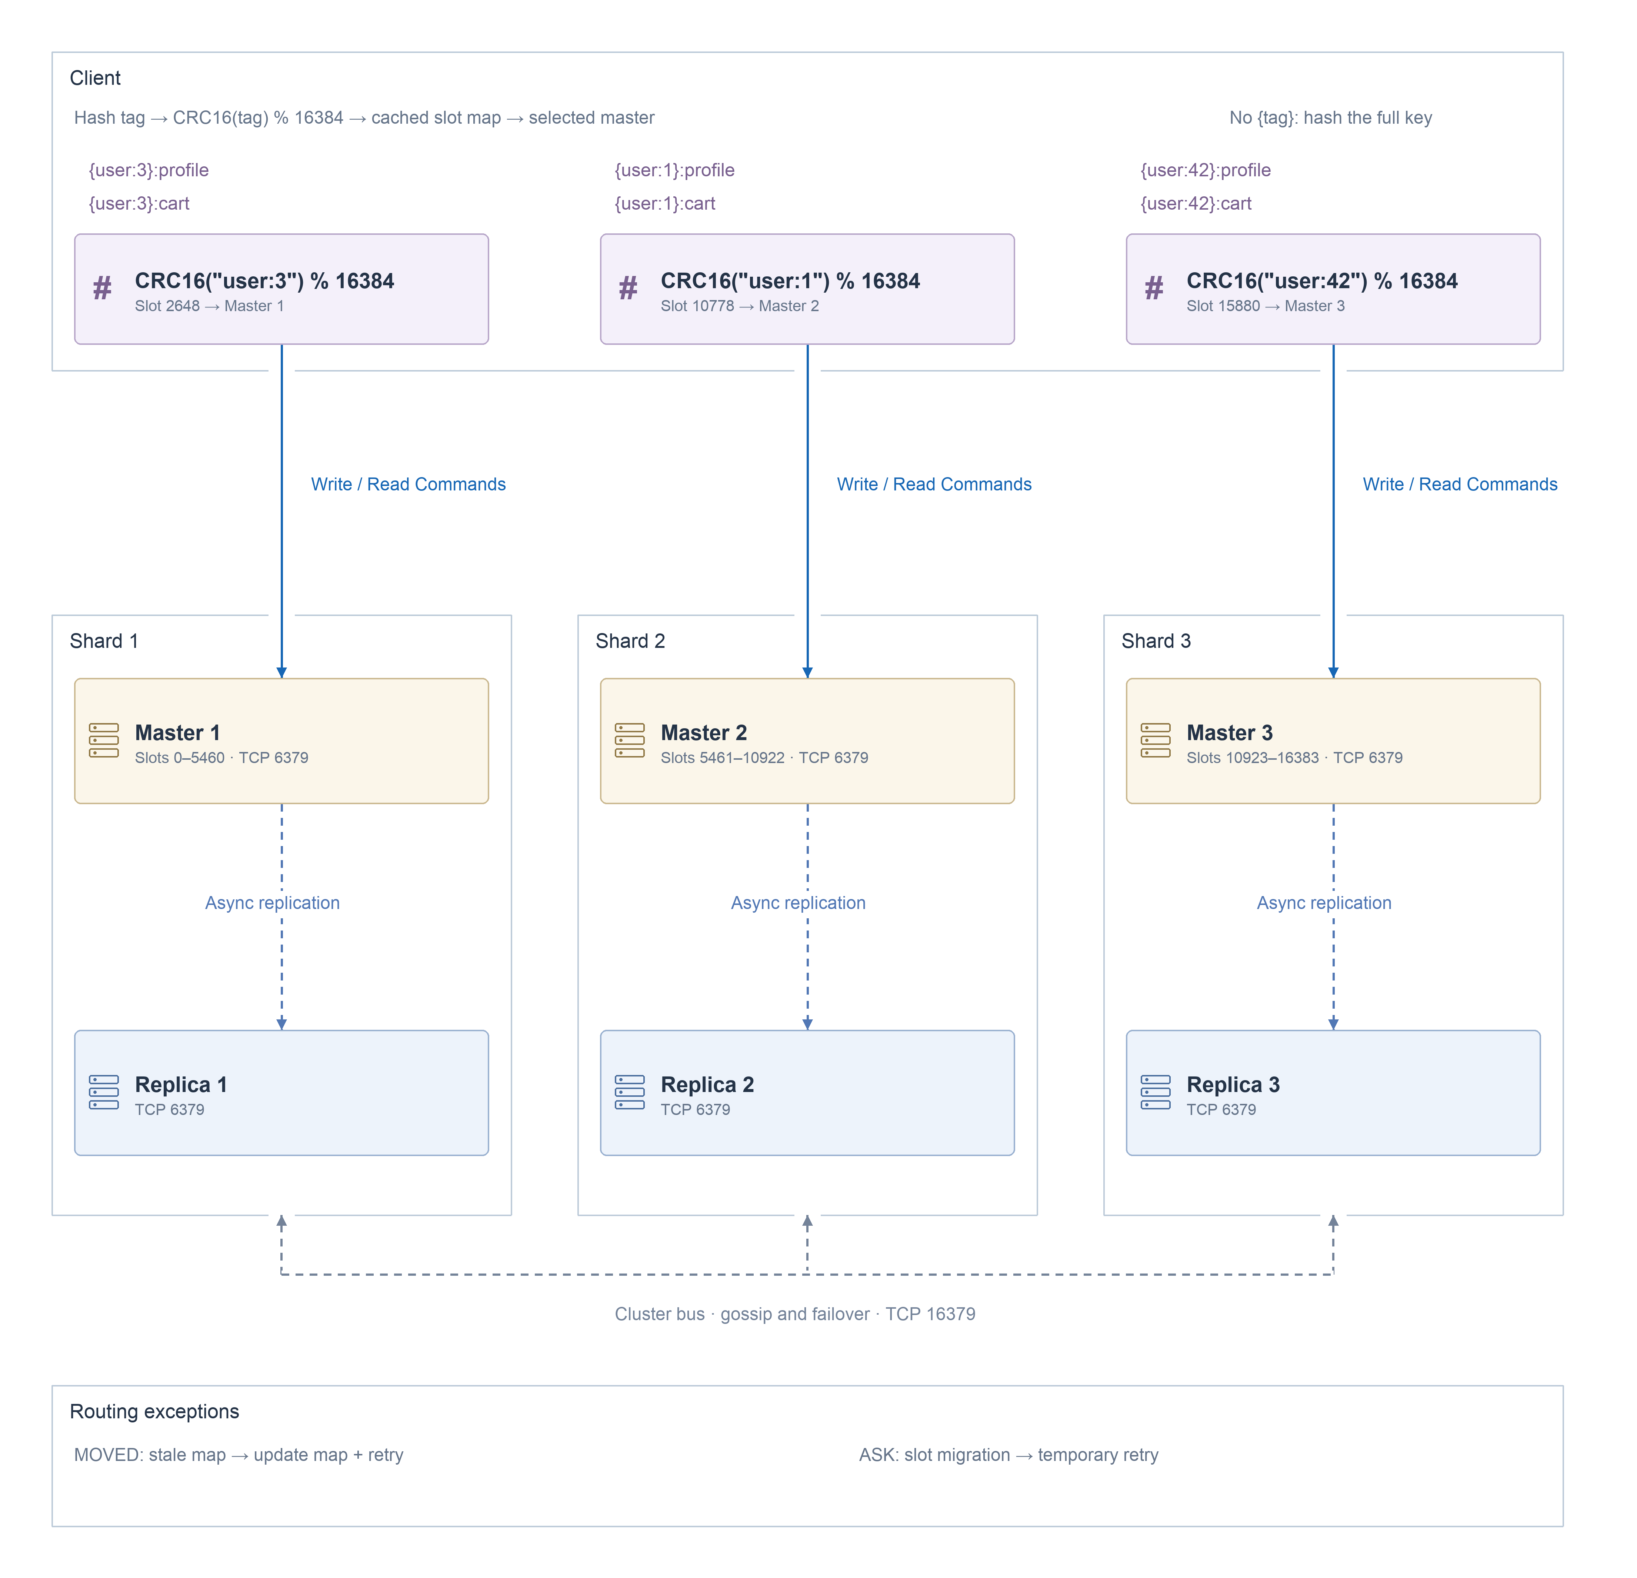Select the Master 1 server icon

[x=104, y=741]
